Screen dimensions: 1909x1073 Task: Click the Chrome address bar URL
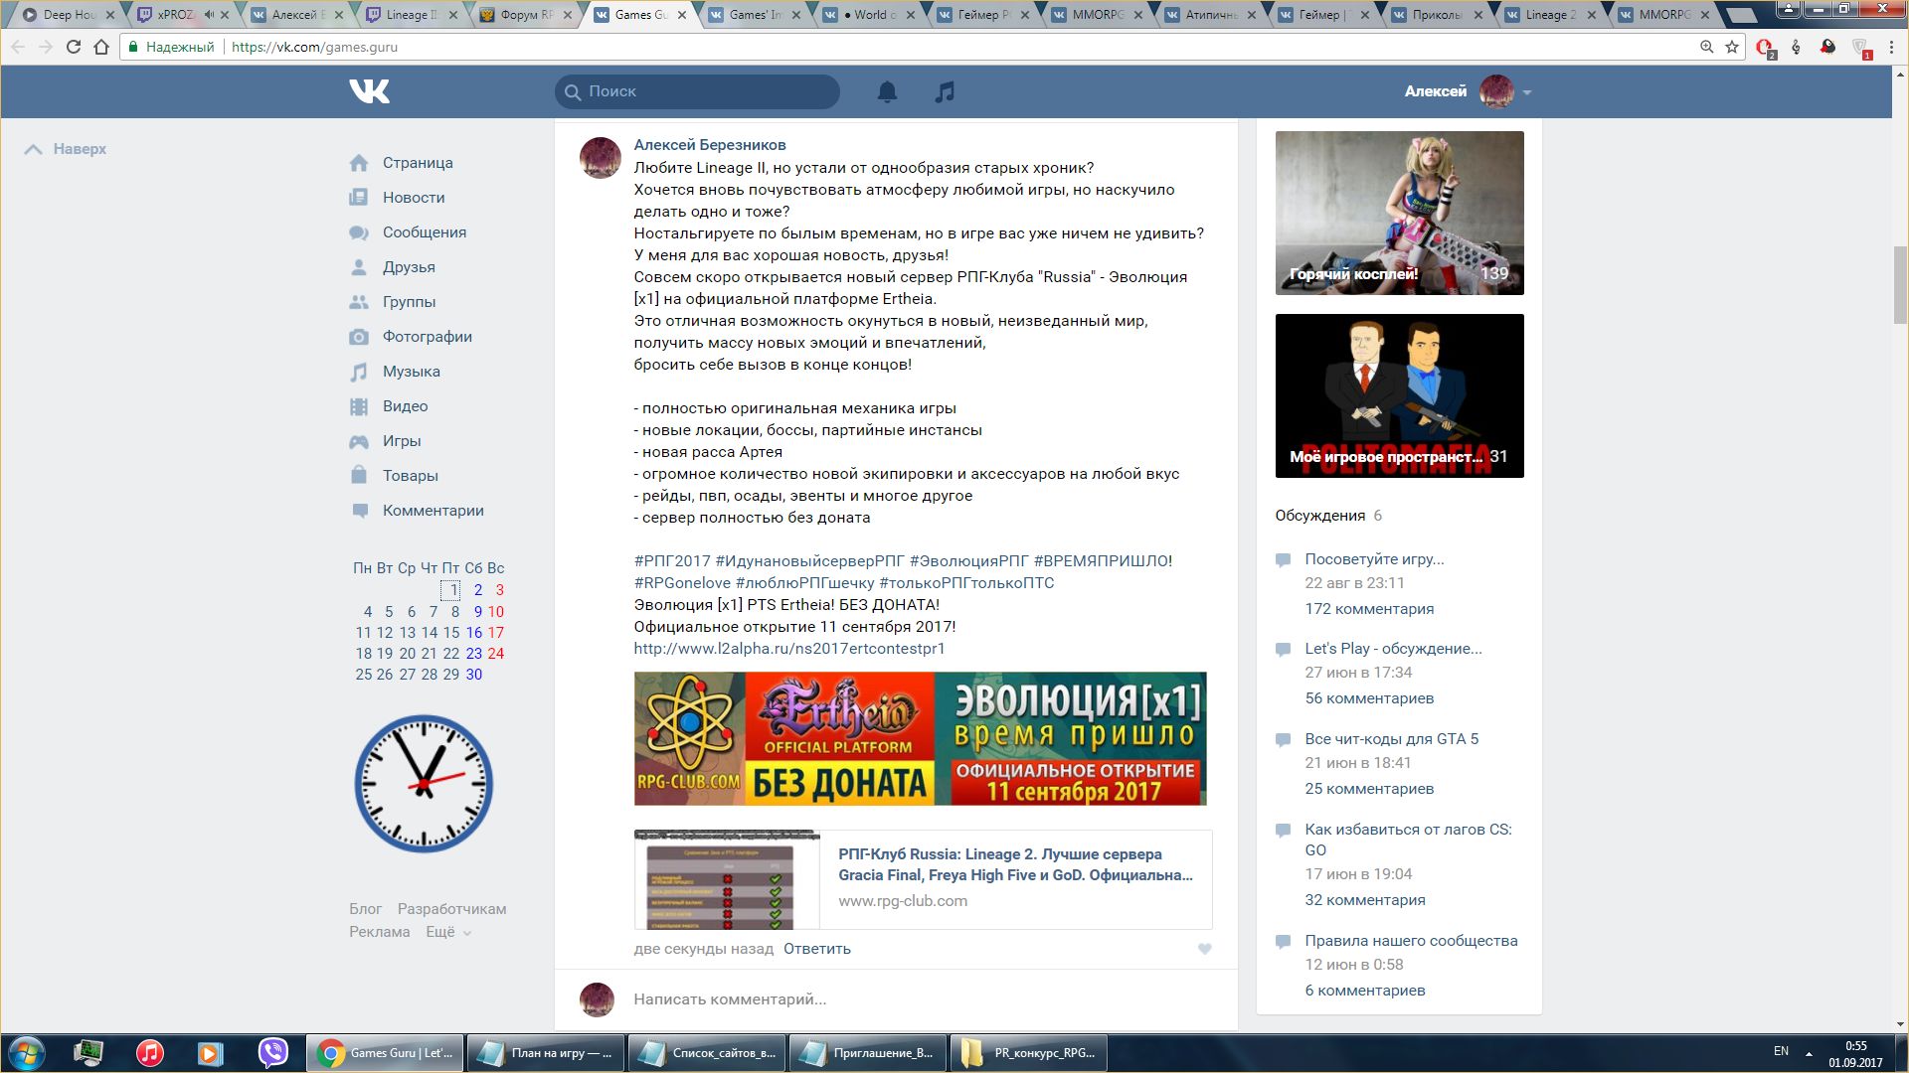[314, 47]
